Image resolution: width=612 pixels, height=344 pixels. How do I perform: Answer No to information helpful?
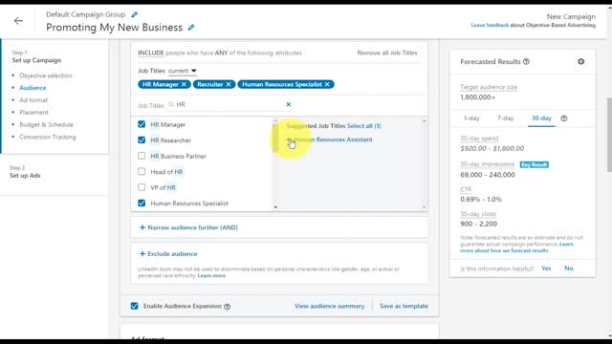pyautogui.click(x=569, y=269)
